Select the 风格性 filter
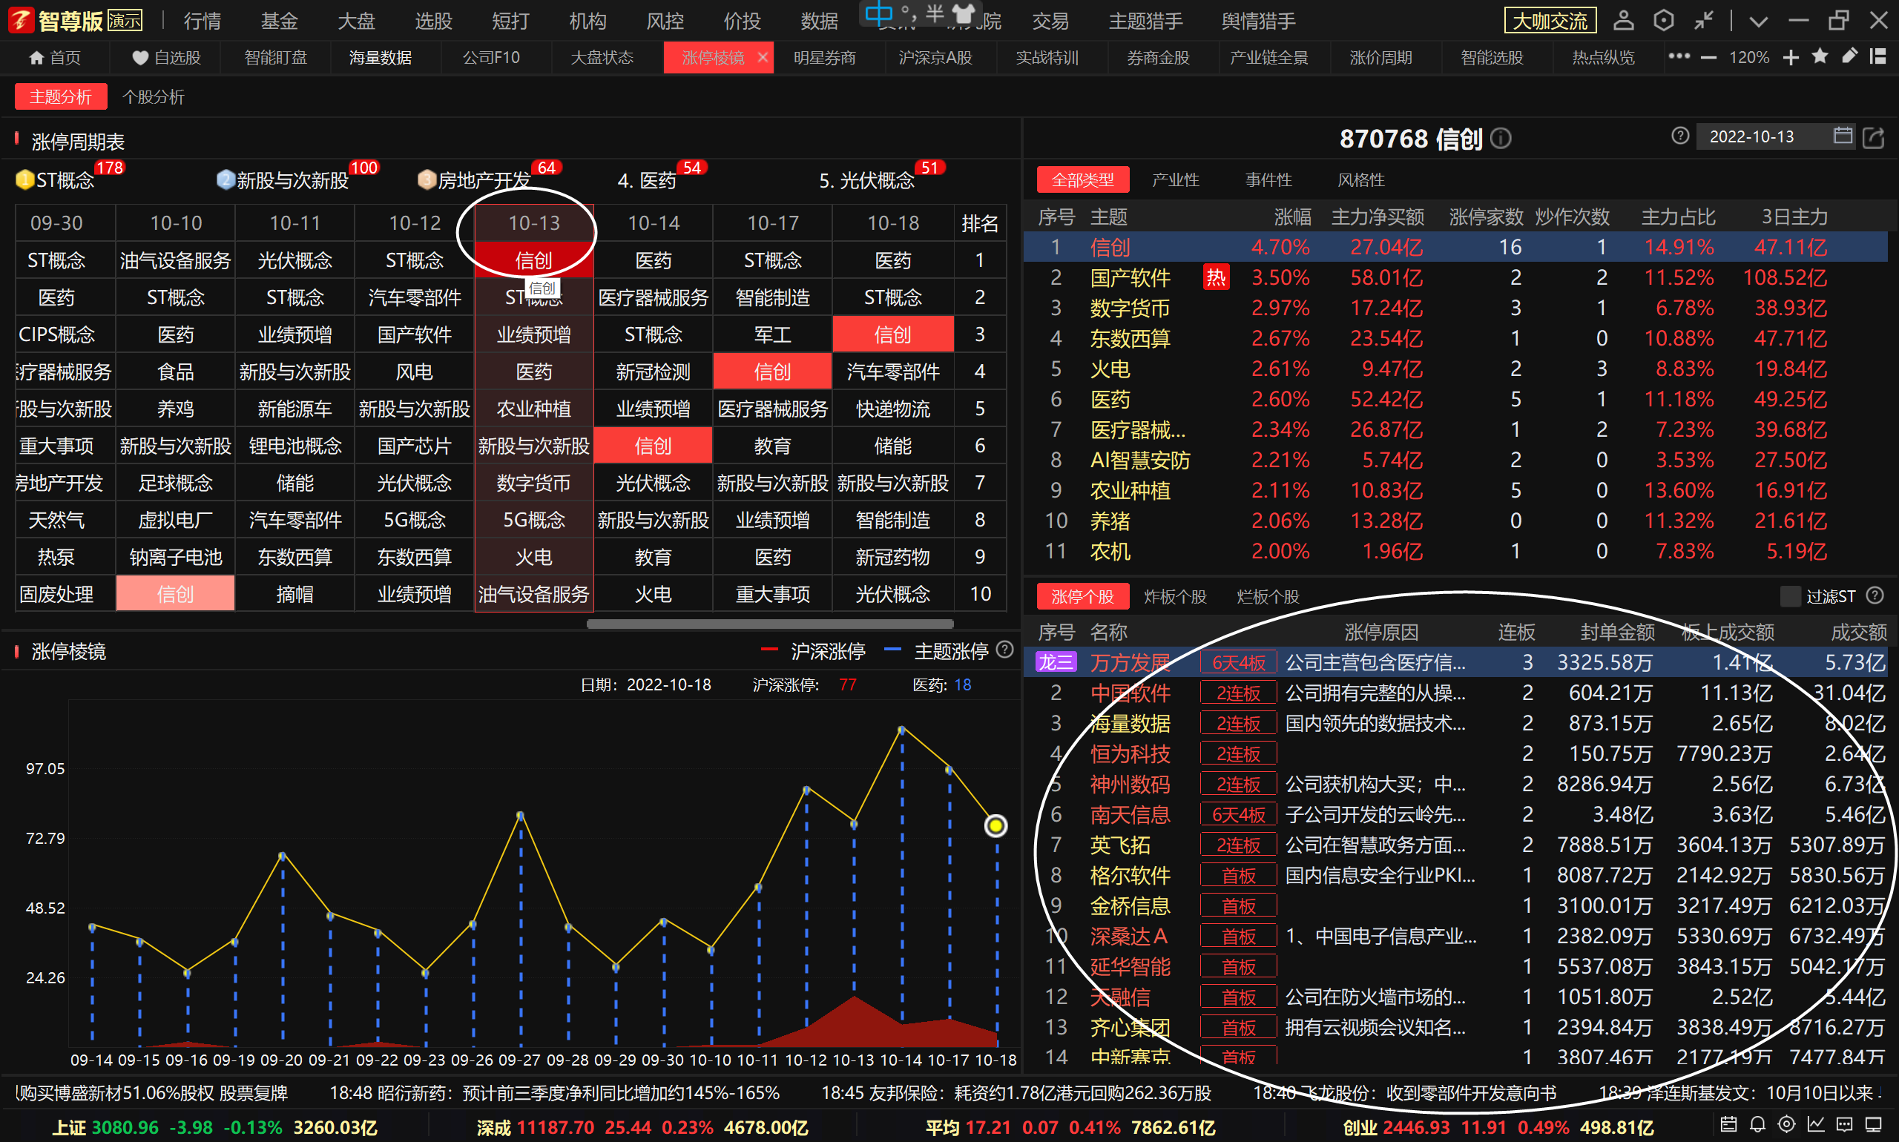1899x1142 pixels. coord(1361,180)
